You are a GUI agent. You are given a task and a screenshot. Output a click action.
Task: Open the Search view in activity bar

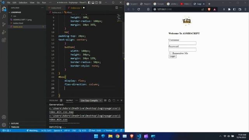[x=4, y=16]
